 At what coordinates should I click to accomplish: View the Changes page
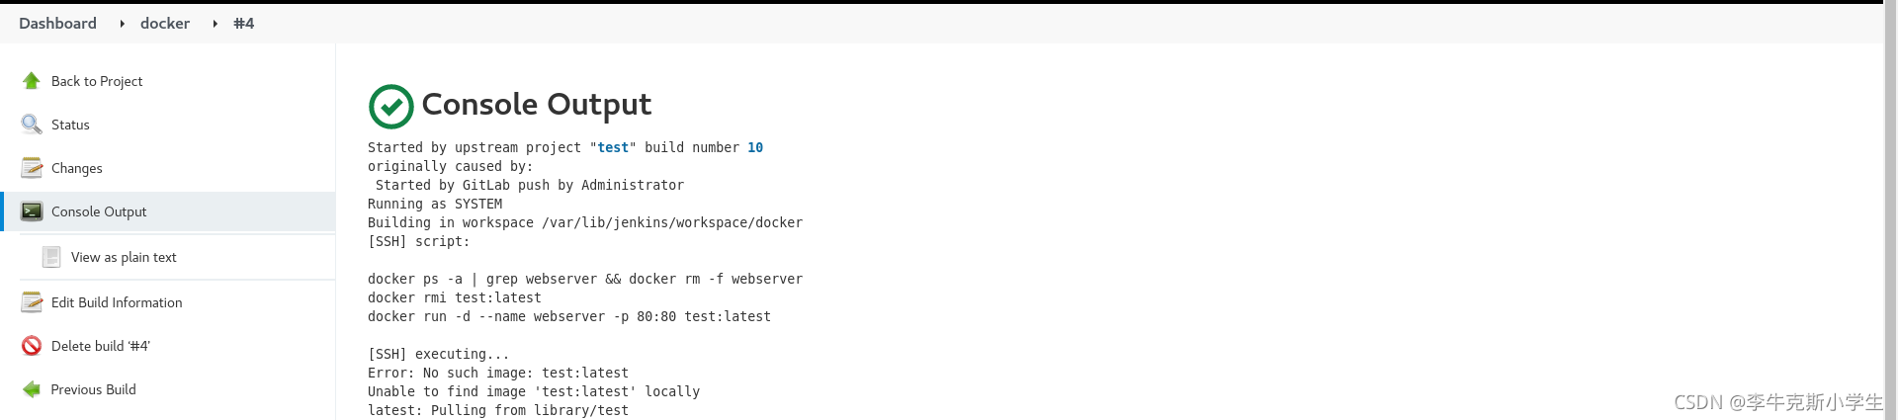coord(77,168)
